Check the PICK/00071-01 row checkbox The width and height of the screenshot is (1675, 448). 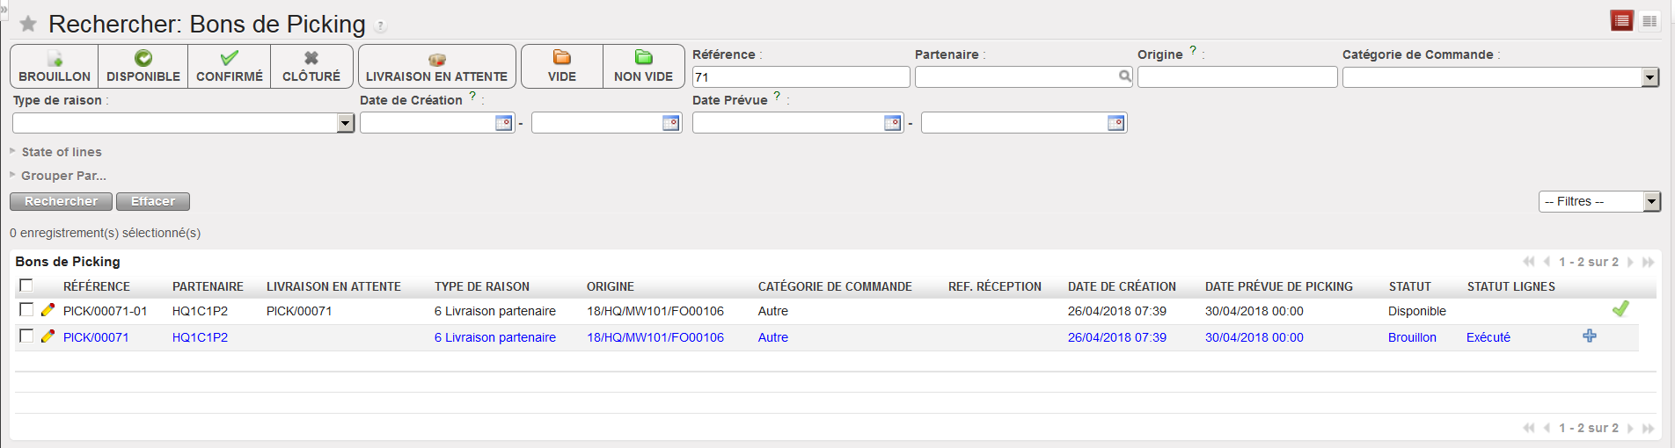[x=26, y=310]
